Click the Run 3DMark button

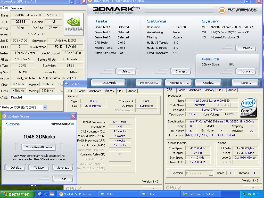tap(108, 83)
